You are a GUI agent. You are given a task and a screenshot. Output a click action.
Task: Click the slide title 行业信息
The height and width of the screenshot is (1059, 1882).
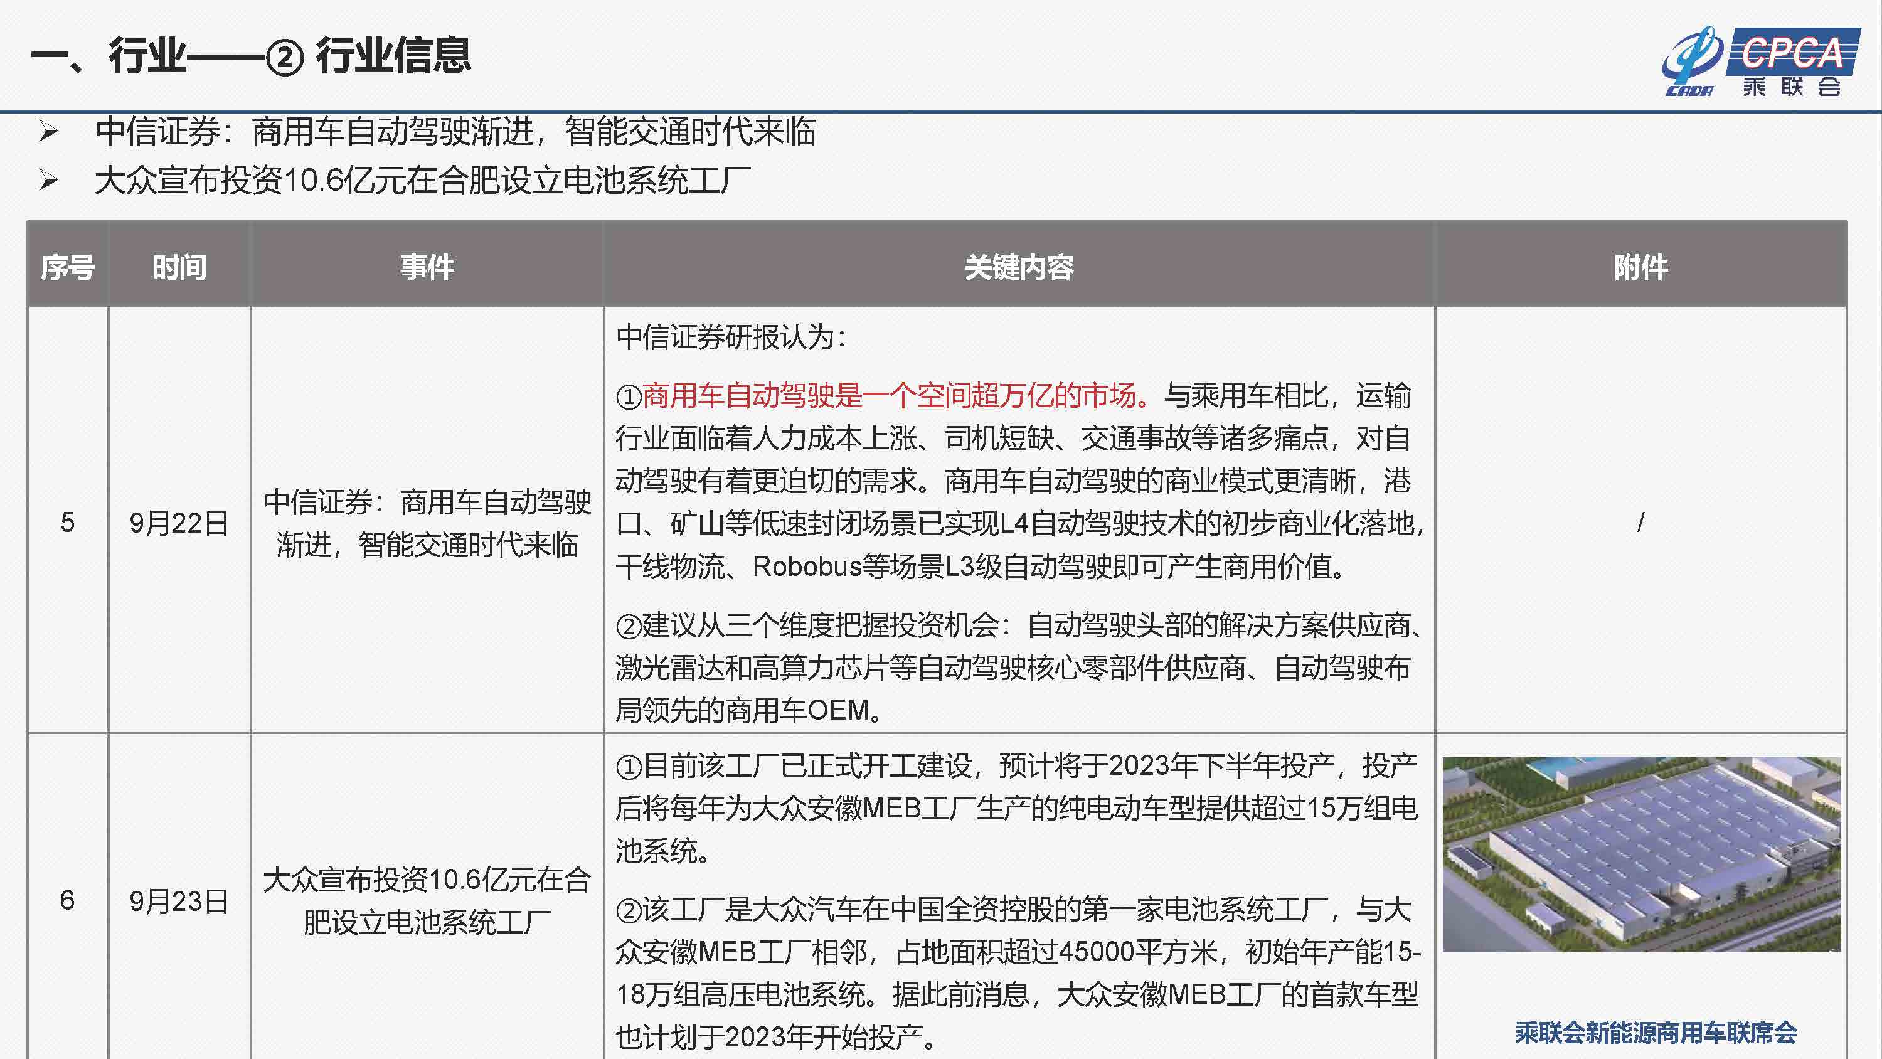click(393, 56)
